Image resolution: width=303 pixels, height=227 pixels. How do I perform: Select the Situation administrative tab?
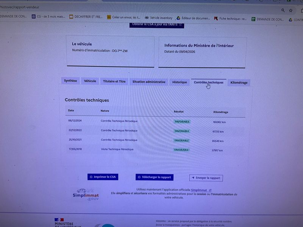[x=149, y=82]
